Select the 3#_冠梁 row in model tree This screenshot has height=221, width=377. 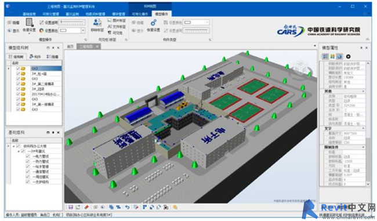coord(38,89)
